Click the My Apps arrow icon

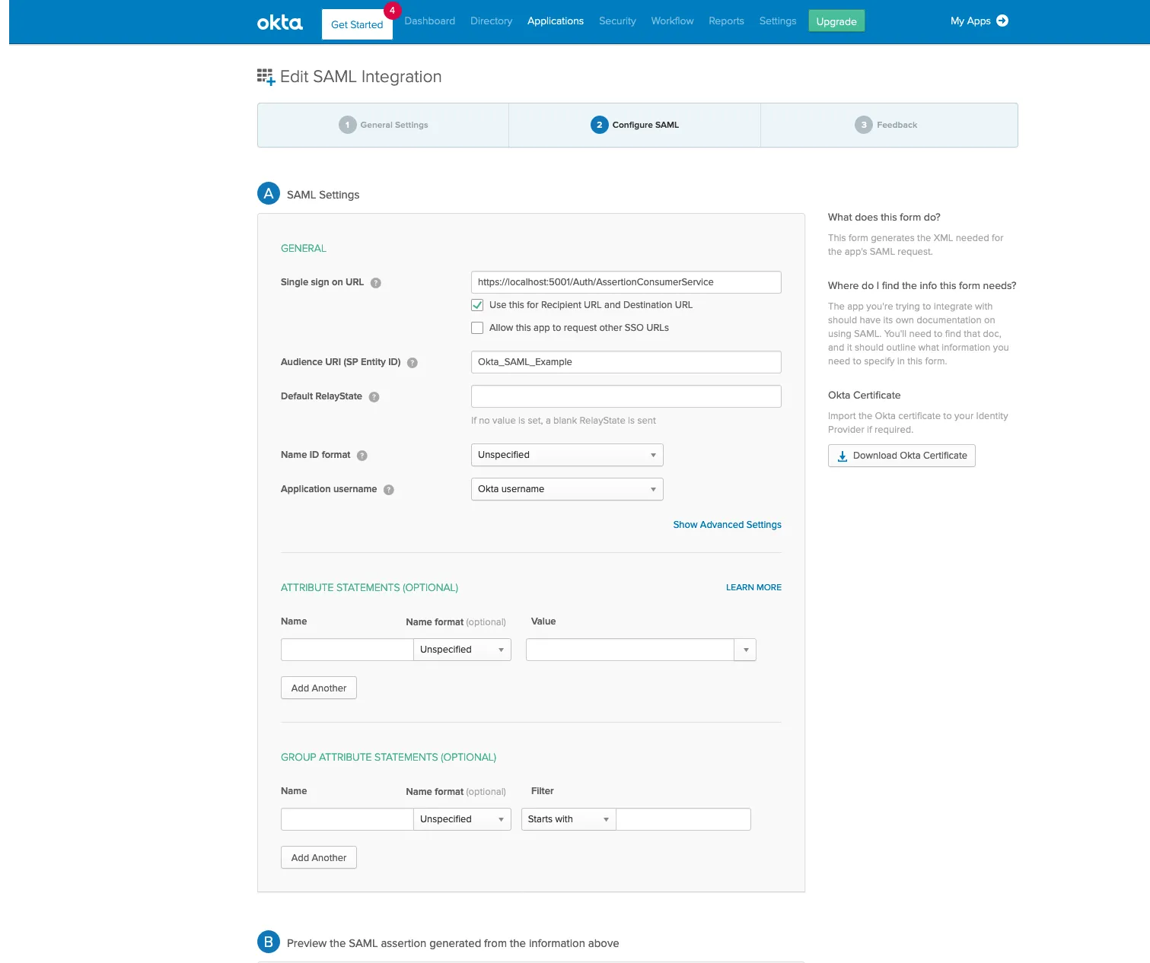[1003, 21]
